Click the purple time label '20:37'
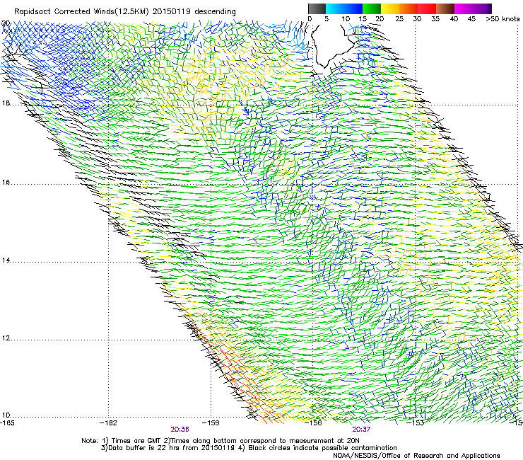Screen dimensions: 523x460 [x=361, y=430]
